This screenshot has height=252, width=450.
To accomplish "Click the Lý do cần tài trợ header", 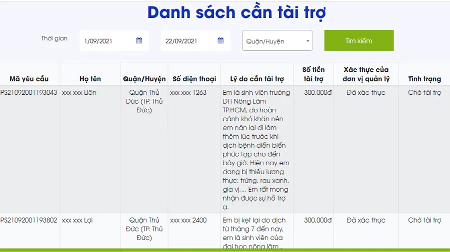I will pos(257,79).
